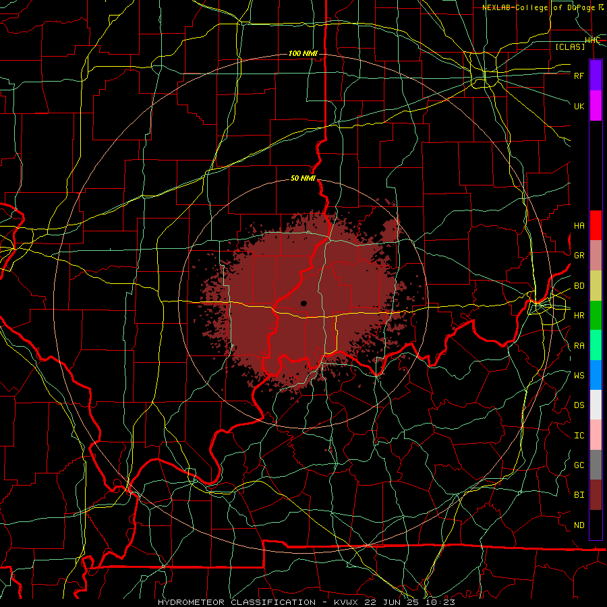Pick the brown BI legend swatch

[x=596, y=495]
